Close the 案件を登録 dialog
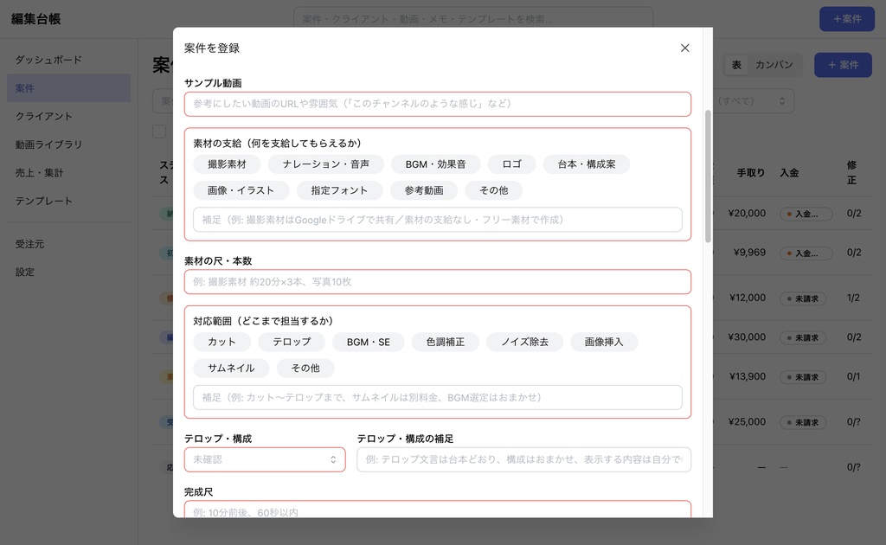 coord(685,48)
